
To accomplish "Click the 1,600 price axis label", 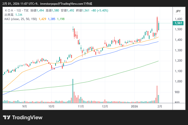I will coord(178,19).
